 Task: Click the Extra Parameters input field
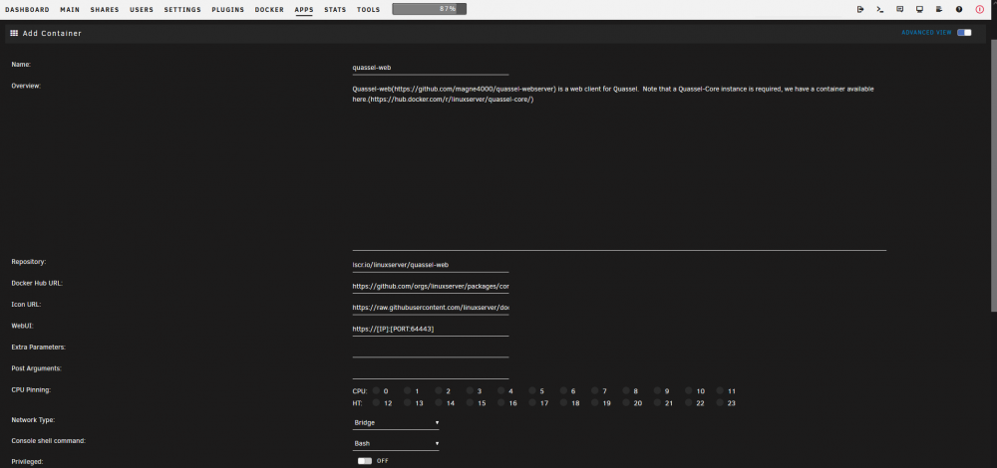coord(431,350)
